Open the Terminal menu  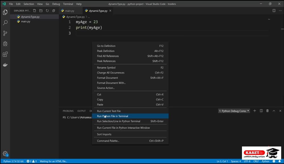68,4
